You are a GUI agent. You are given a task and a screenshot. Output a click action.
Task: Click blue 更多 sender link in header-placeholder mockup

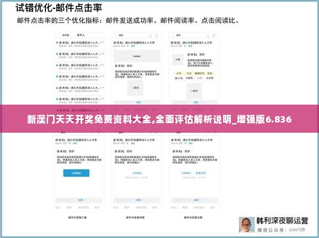click(133, 46)
